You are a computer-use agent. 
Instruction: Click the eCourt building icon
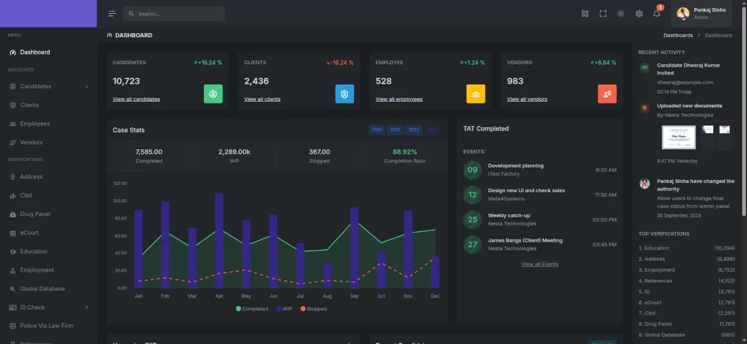[13, 233]
